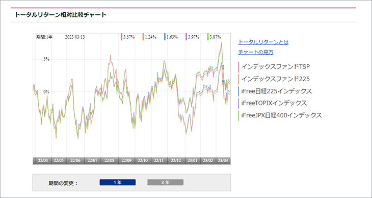
Task: Click the 22/07 month label on axis
Action: point(93,160)
